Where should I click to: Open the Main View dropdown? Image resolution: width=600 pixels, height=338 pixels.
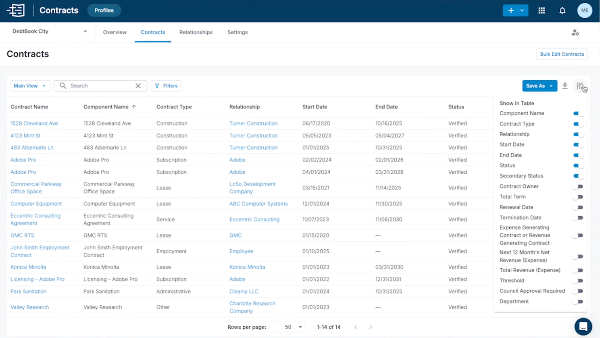tap(30, 86)
